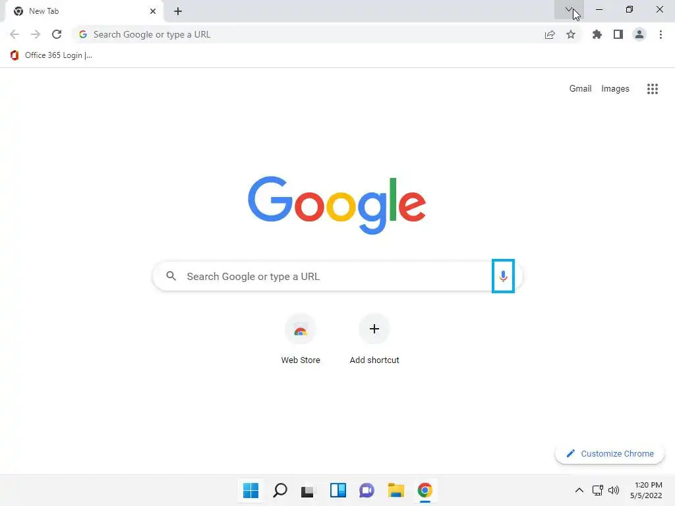Show hidden system tray icons

coord(579,490)
